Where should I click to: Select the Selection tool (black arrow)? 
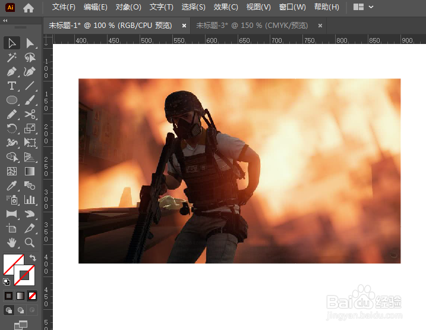12,43
